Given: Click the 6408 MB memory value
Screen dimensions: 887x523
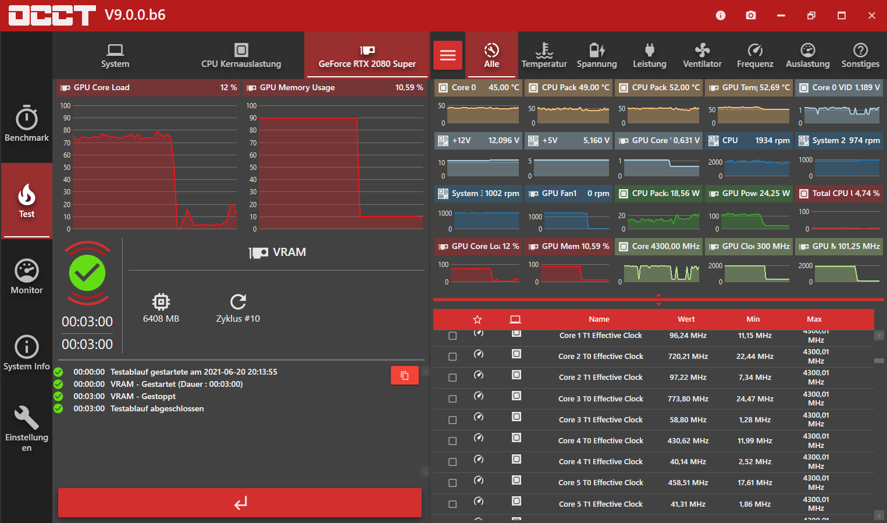Looking at the screenshot, I should pyautogui.click(x=161, y=319).
